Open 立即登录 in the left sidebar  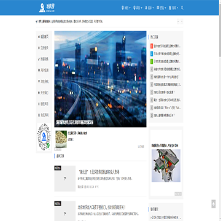43,48
